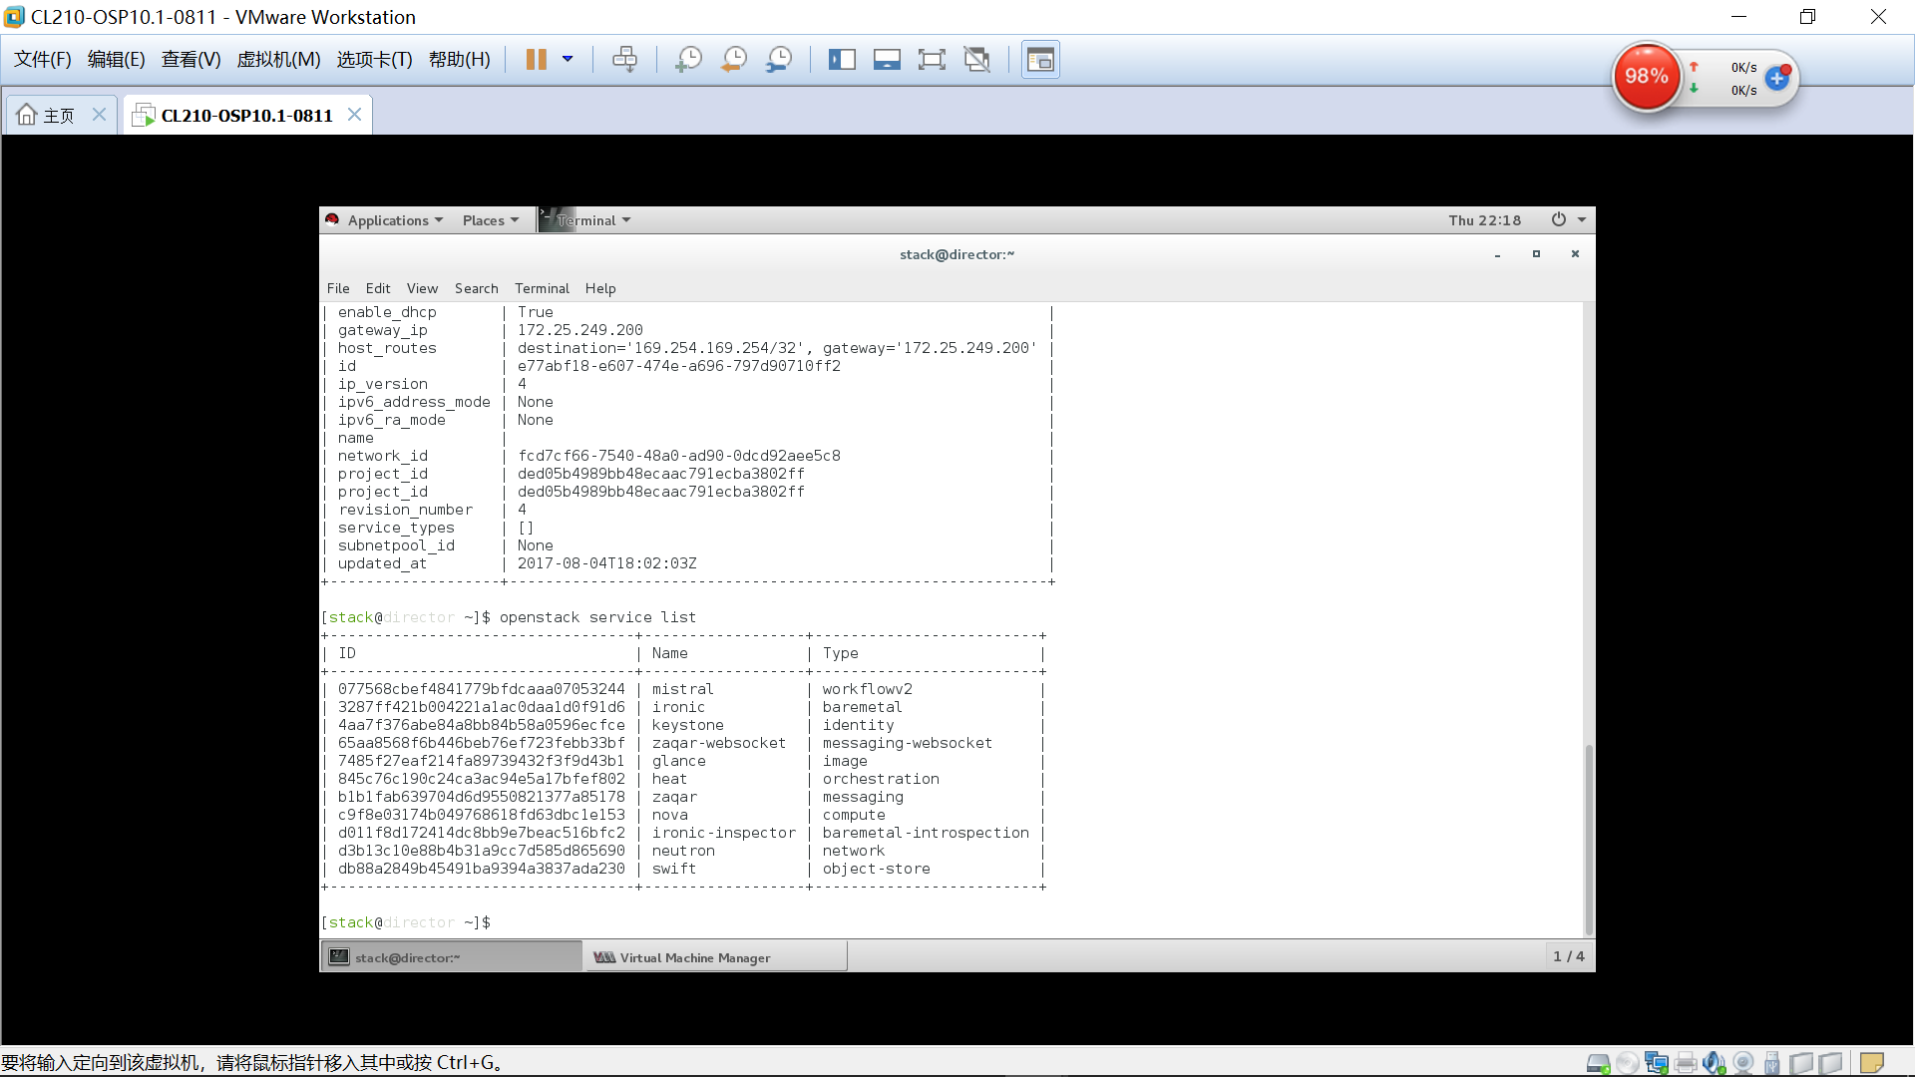The image size is (1915, 1077).
Task: Open the Search menu in Terminal
Action: (476, 288)
